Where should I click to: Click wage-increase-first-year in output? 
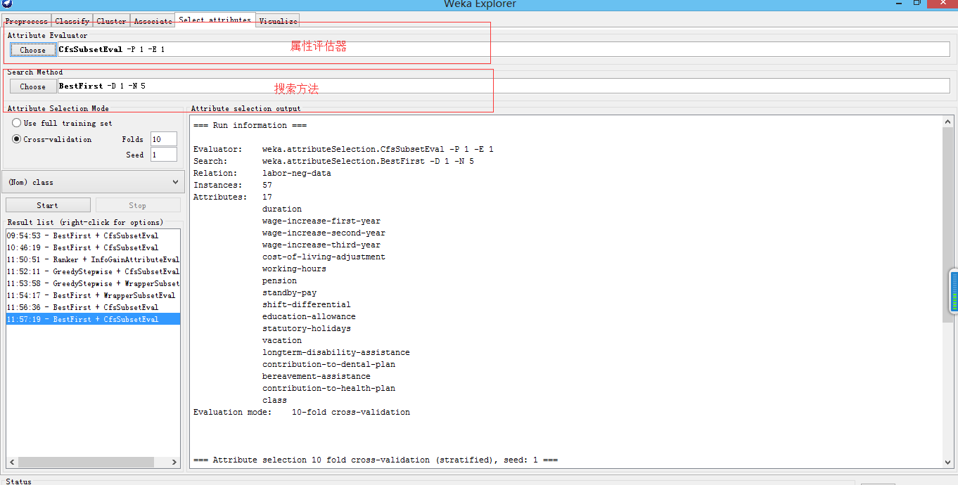click(x=321, y=221)
